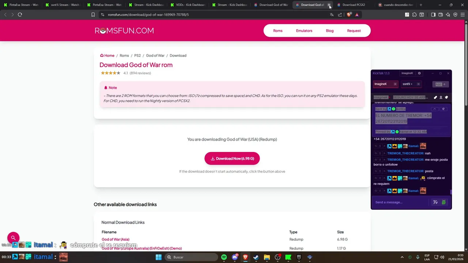Close the ImagineK chatroom tab in KickTalk

tap(395, 84)
